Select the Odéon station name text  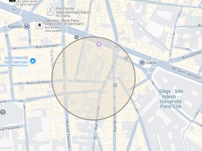click(151, 63)
